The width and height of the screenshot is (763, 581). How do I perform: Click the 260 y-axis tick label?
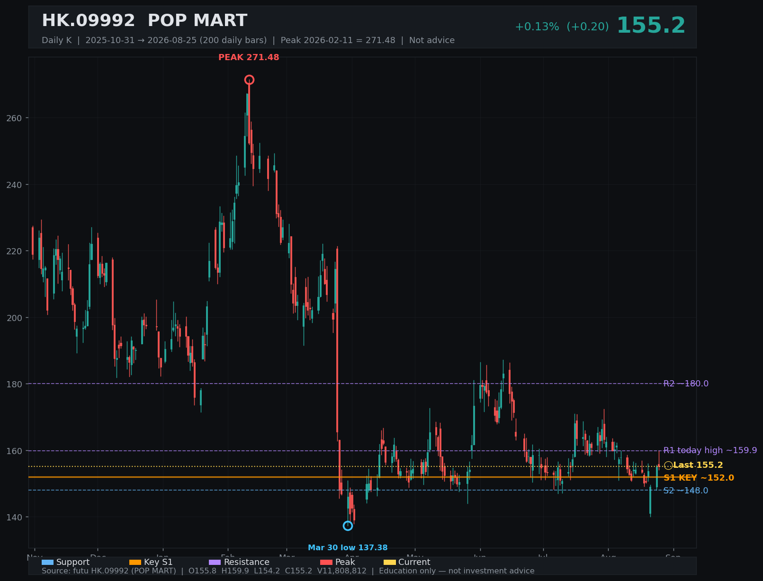(15, 118)
